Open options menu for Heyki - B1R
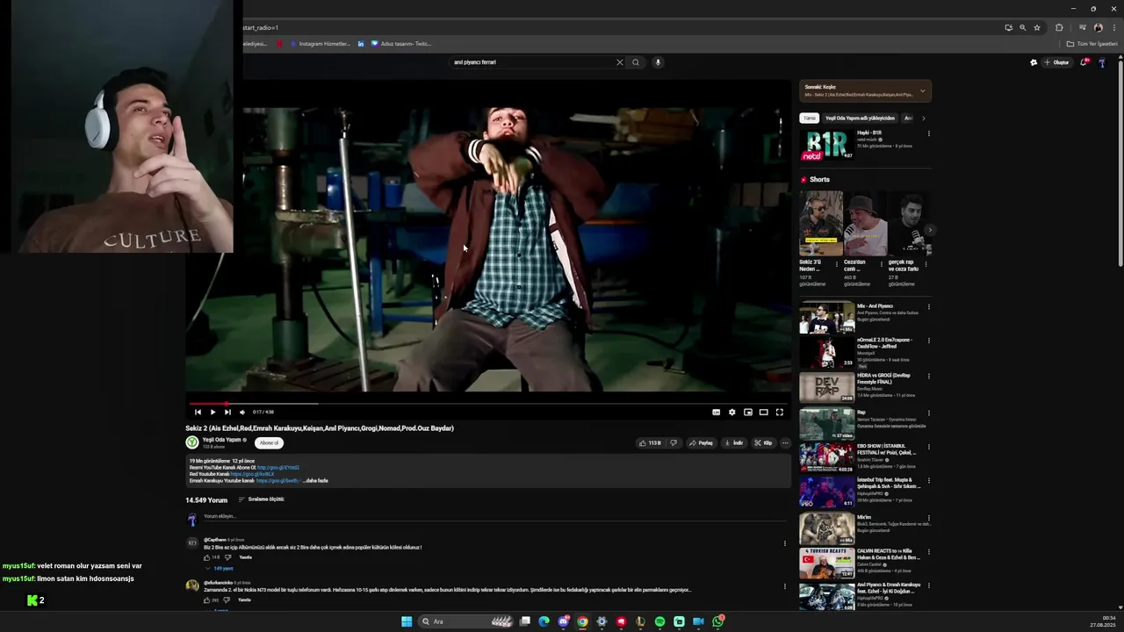The width and height of the screenshot is (1124, 632). tap(928, 133)
